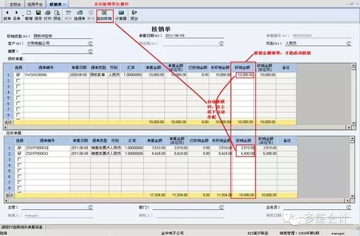Open the 计算器 calculator tool
Viewport: 360px width, 236px height.
coord(121,15)
